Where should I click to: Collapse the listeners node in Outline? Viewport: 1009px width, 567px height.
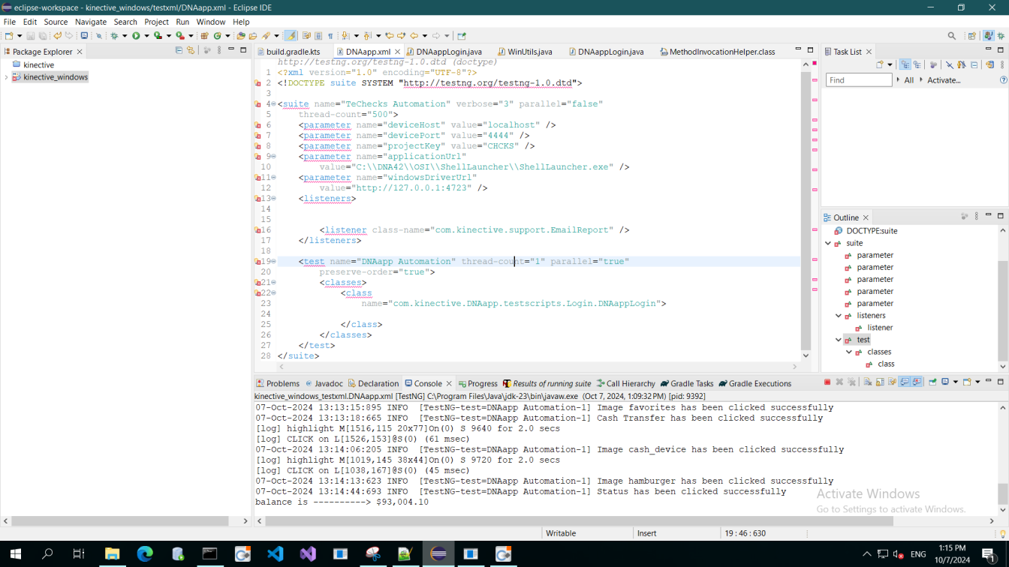point(839,316)
